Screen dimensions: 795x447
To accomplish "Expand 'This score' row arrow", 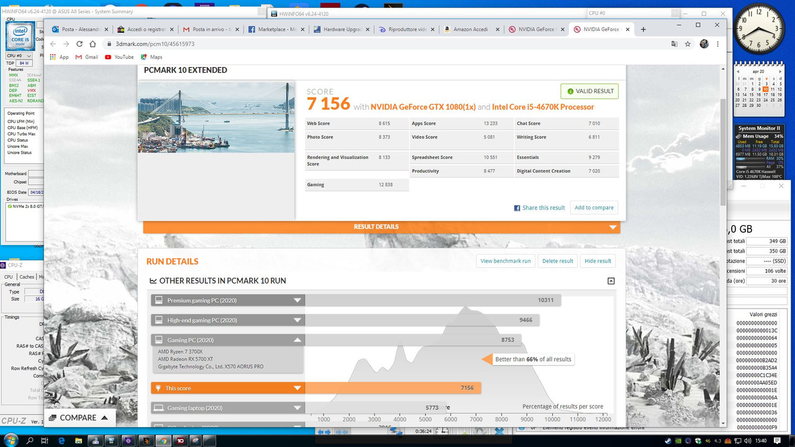I will pyautogui.click(x=298, y=389).
